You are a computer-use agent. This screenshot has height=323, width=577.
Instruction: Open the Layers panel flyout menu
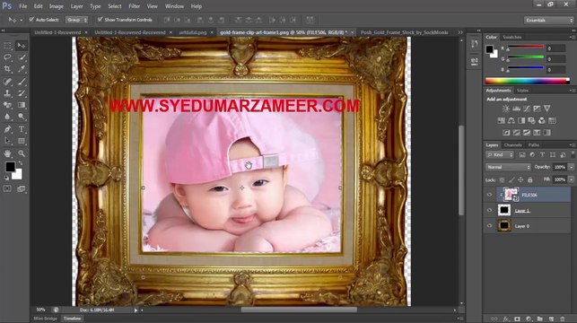point(573,145)
